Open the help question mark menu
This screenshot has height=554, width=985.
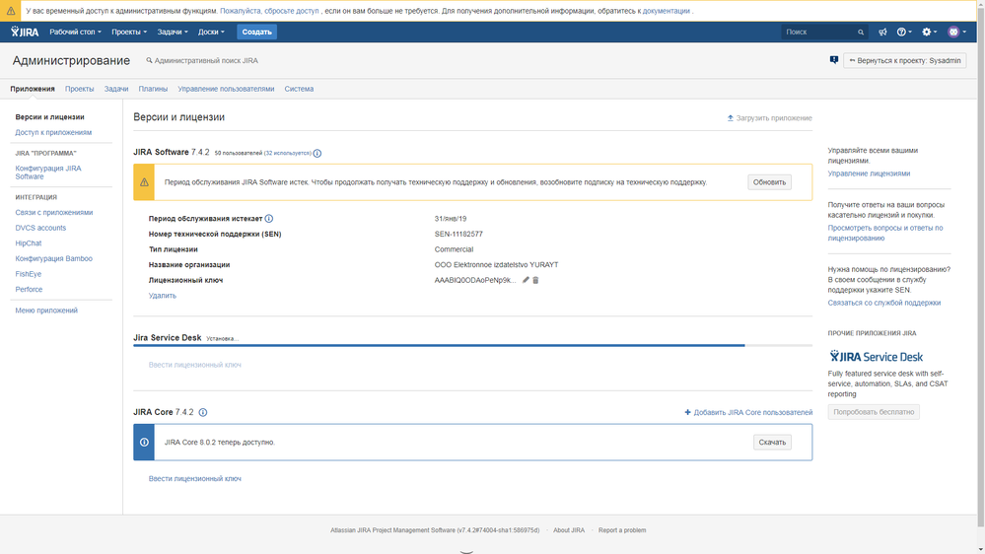pyautogui.click(x=904, y=32)
